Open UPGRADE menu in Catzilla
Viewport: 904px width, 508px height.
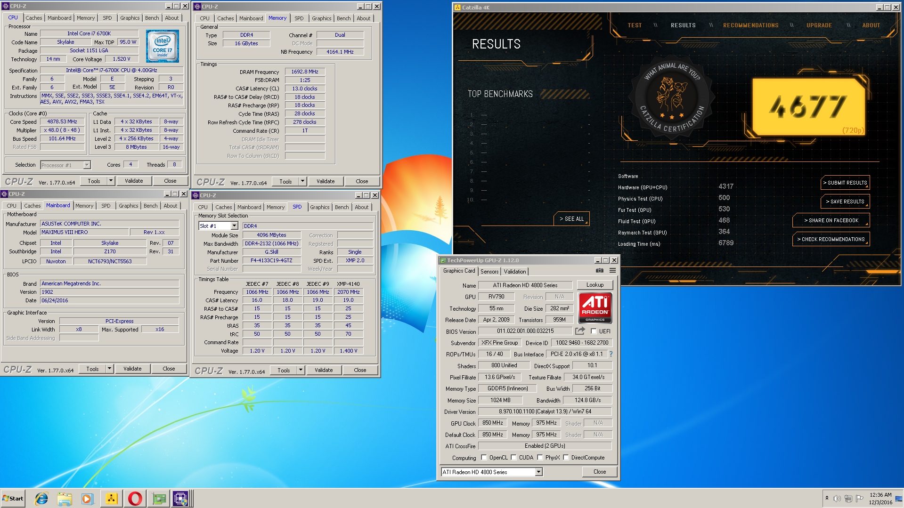coord(819,25)
